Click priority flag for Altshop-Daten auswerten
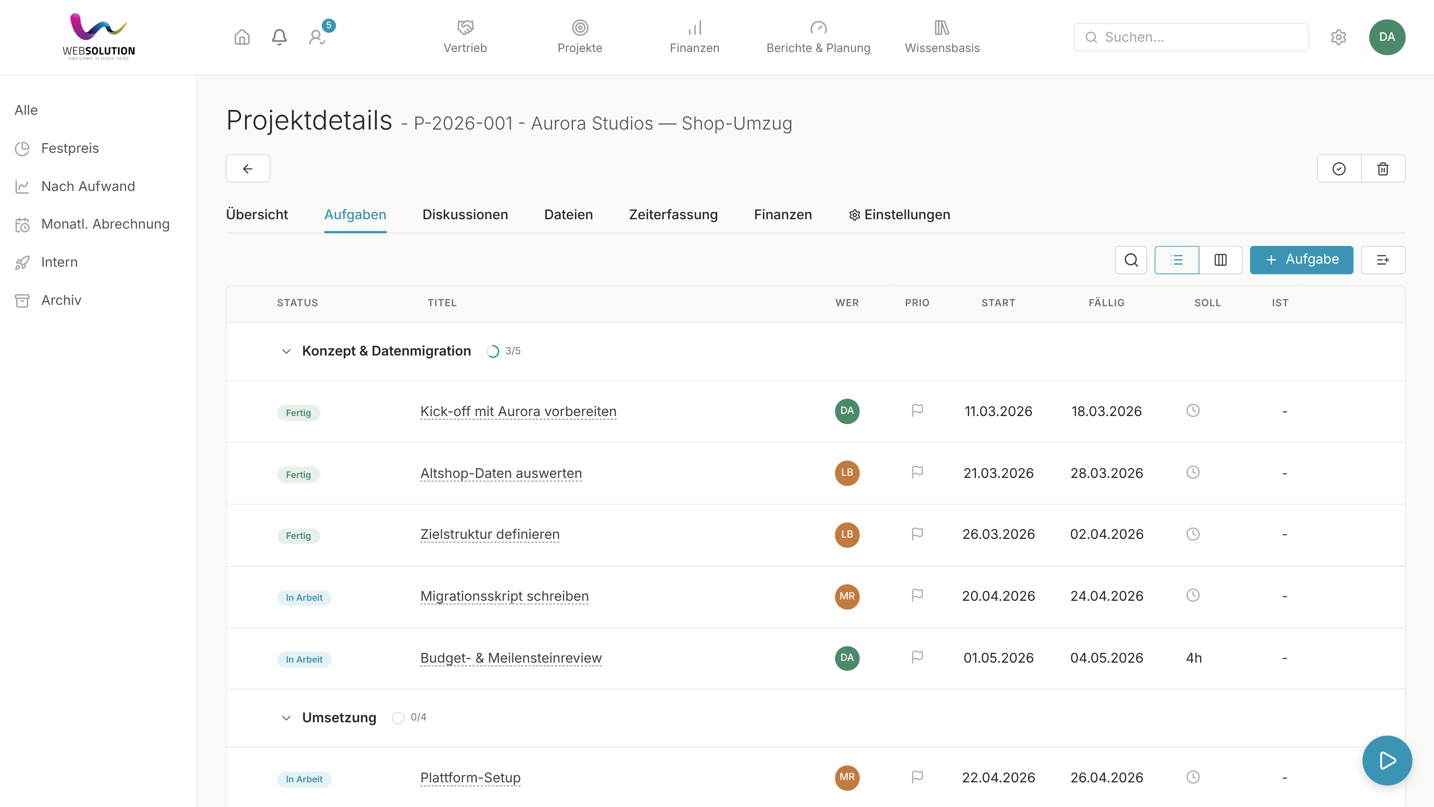Screen dimensions: 1434x807 917,472
